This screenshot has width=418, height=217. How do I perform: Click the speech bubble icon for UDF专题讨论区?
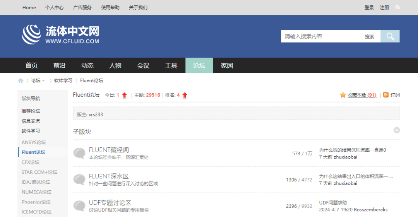(x=79, y=206)
